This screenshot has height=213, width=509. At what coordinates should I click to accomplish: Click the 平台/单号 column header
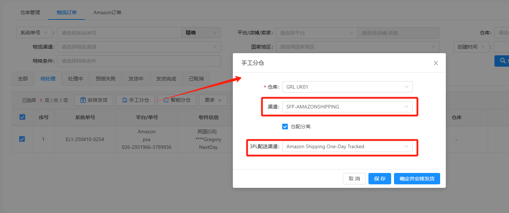(x=147, y=117)
